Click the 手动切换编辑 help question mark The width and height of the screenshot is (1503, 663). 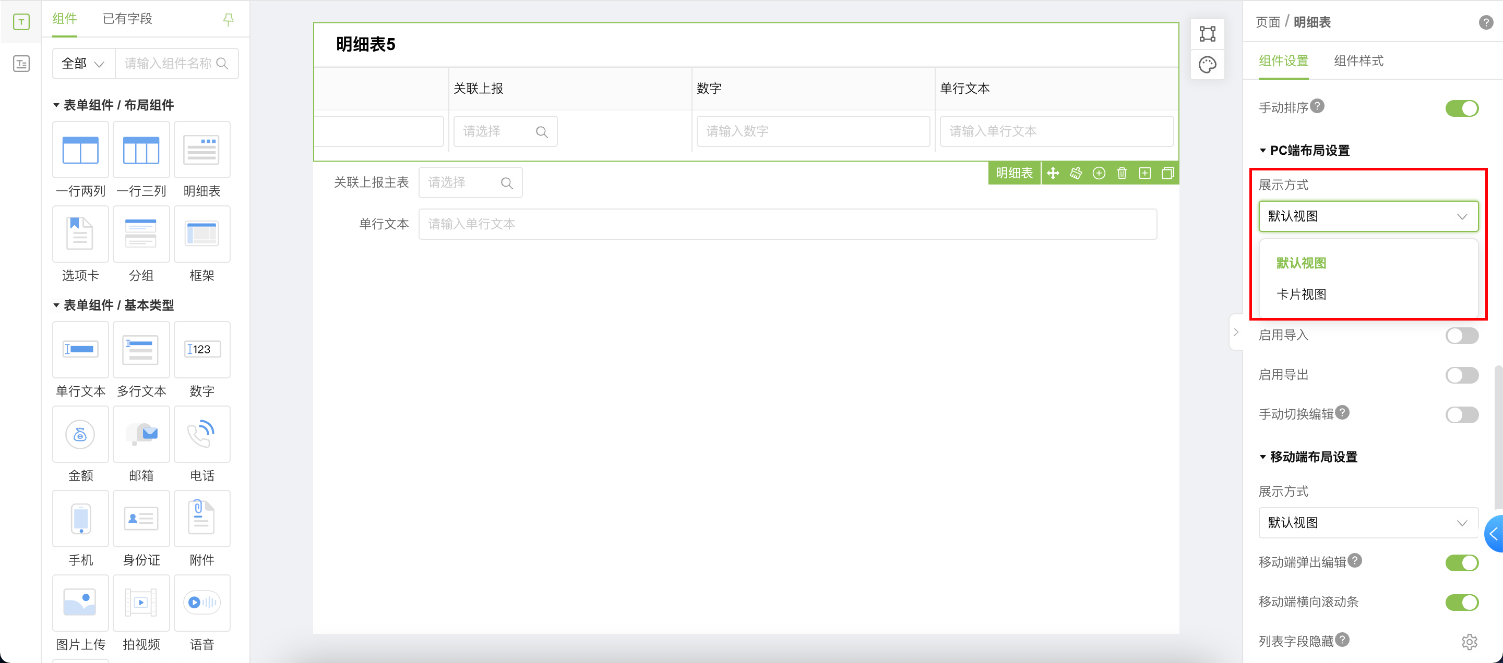point(1342,412)
